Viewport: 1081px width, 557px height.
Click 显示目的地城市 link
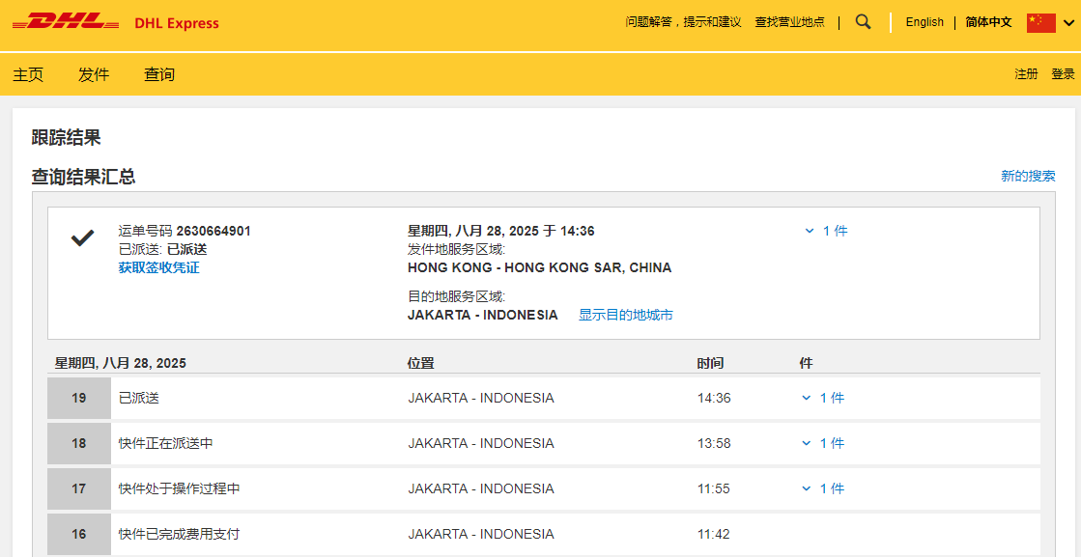tap(625, 315)
